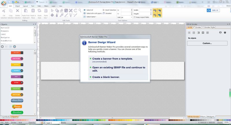Open Cliparts panel options arrow
Image resolution: width=231 pixels, height=125 pixels.
[x=33, y=24]
